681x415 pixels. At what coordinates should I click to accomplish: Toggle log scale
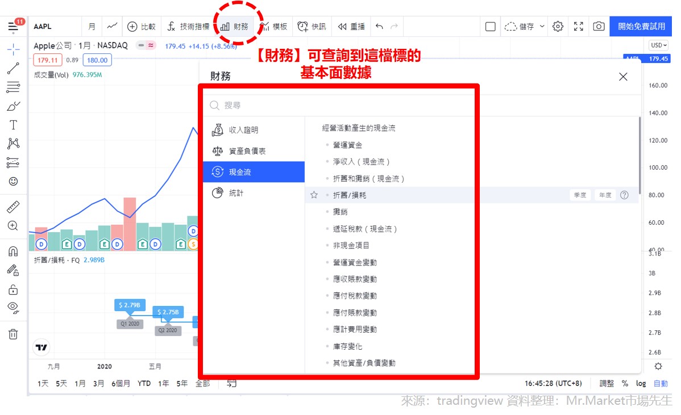(641, 383)
